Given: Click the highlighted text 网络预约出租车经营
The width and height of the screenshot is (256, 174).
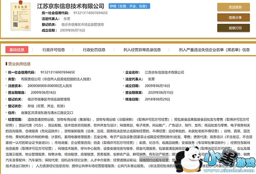Looking at the screenshot, I should [x=154, y=160].
